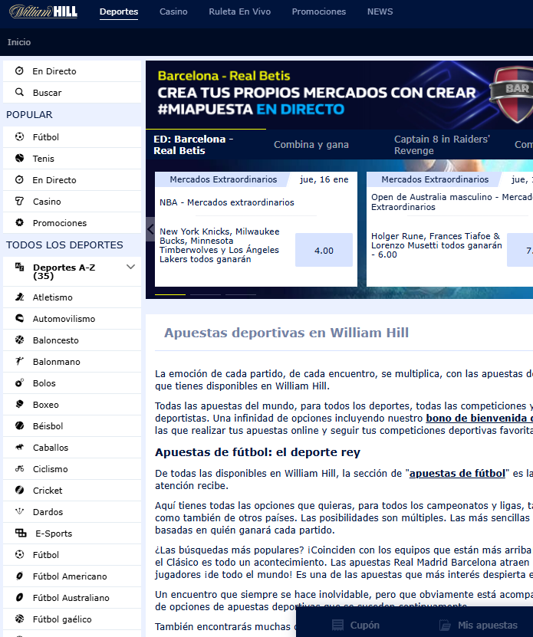Open E-Sports using its icon
This screenshot has width=533, height=637.
21,534
